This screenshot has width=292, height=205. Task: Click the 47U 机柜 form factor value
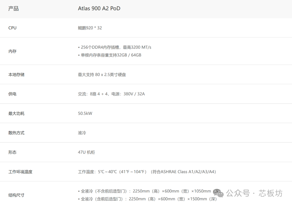coord(86,152)
